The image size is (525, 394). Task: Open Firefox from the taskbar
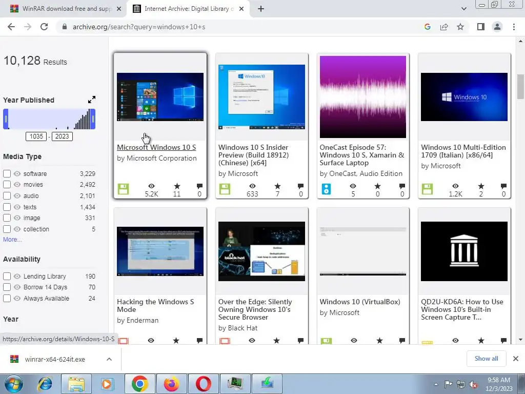tap(172, 384)
